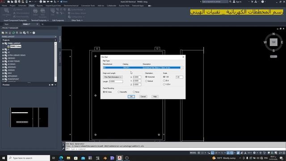The height and width of the screenshot is (161, 286).
Task: Click Project Manager help question icon
Action: [x=34, y=33]
